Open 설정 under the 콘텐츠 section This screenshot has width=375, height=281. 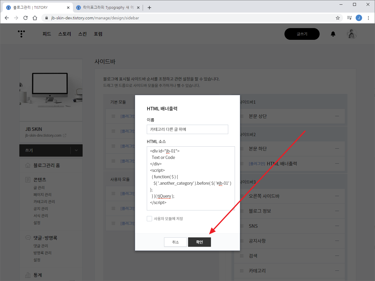tap(37, 223)
